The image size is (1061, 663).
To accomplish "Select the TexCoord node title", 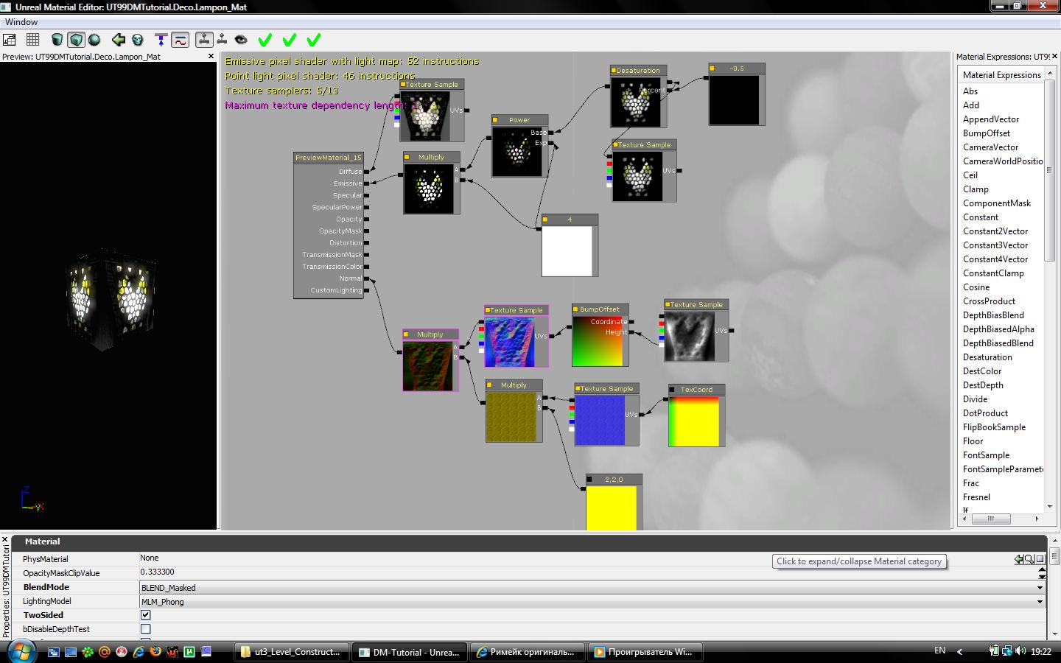I will pos(696,390).
